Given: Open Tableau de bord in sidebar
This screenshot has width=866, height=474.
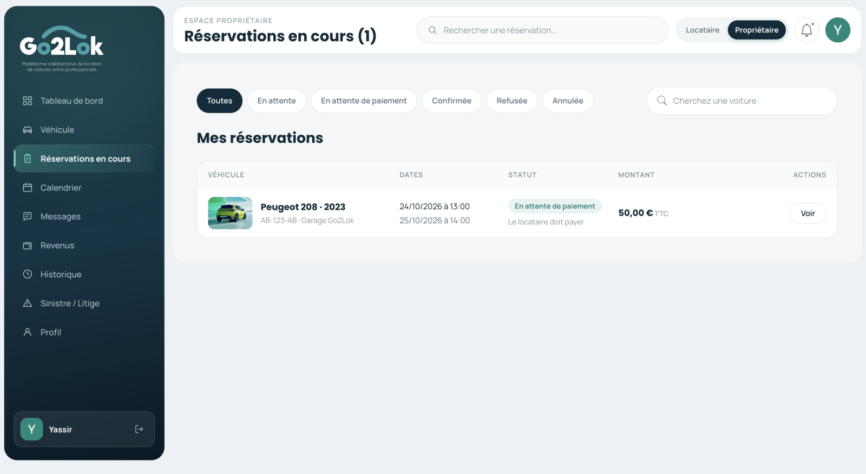Looking at the screenshot, I should (84, 101).
